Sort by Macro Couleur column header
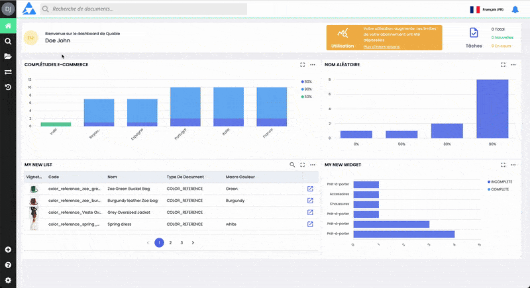530x288 pixels. (x=240, y=177)
